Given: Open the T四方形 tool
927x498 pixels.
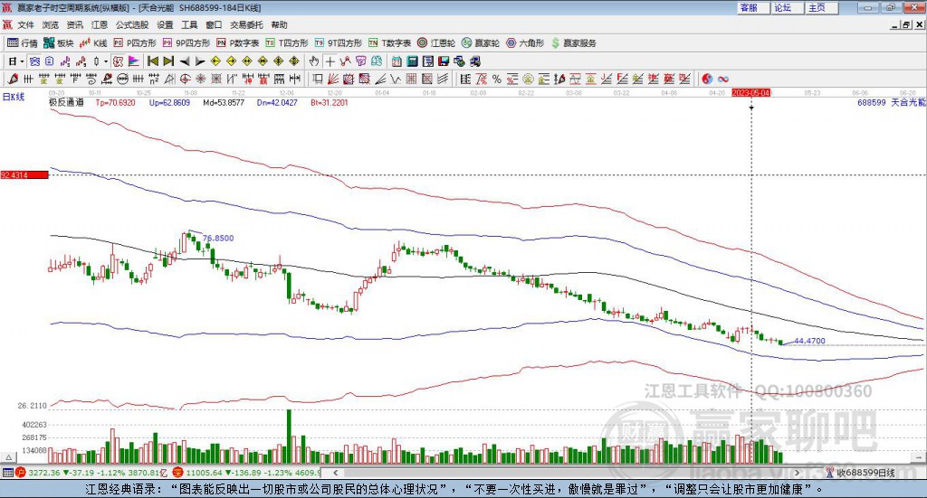Looking at the screenshot, I should 287,43.
